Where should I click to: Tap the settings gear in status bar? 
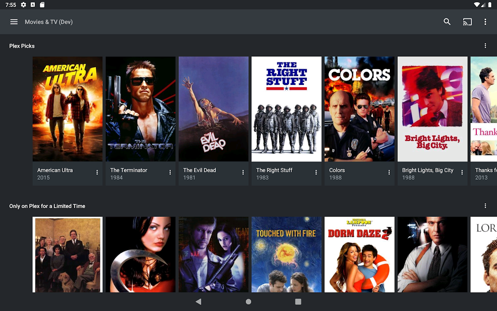tap(24, 5)
